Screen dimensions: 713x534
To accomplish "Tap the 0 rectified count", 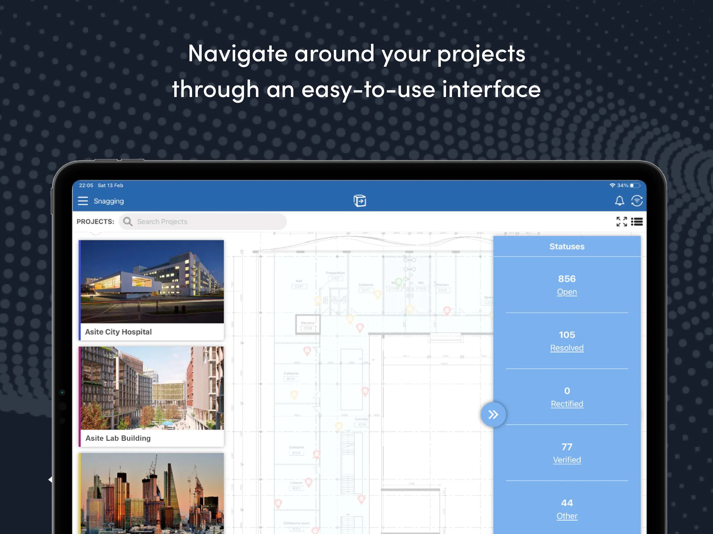I will coord(567,391).
